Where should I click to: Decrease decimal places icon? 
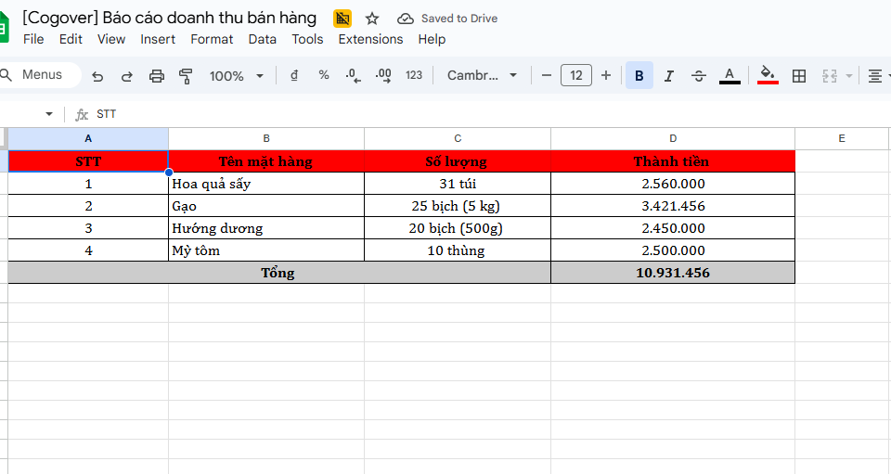[x=353, y=75]
